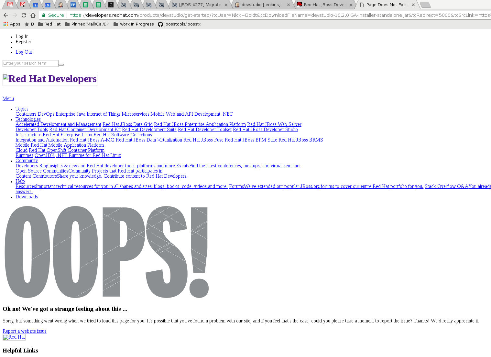
Task: Reload the page with the refresh icon
Action: (24, 15)
